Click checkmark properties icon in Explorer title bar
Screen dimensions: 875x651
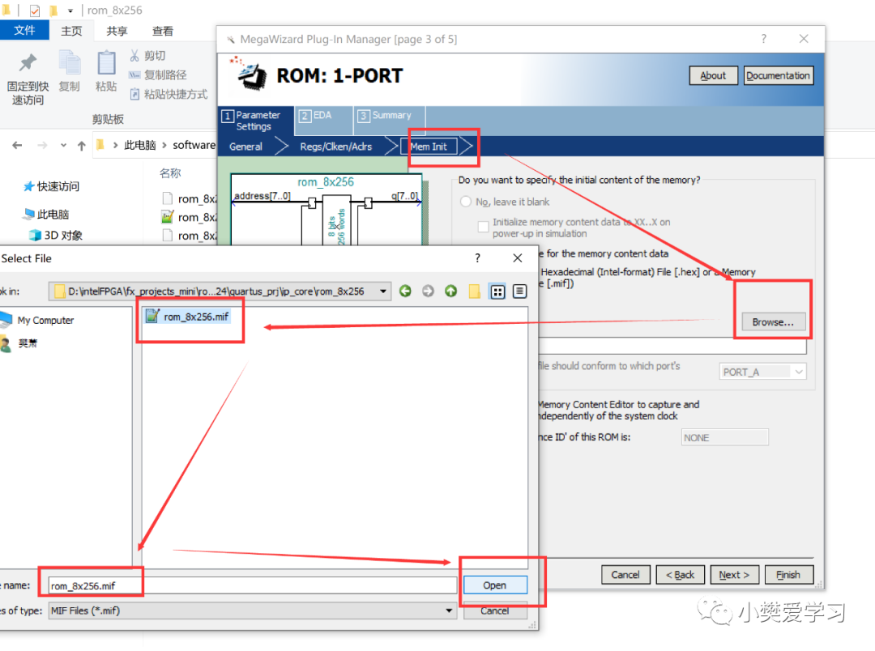(35, 10)
